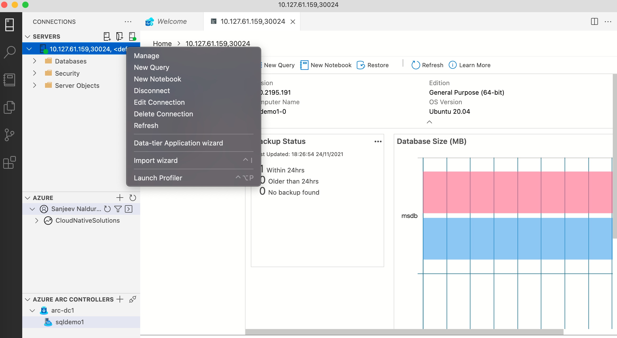Choose Refresh from the context menu
This screenshot has height=338, width=617.
point(194,126)
